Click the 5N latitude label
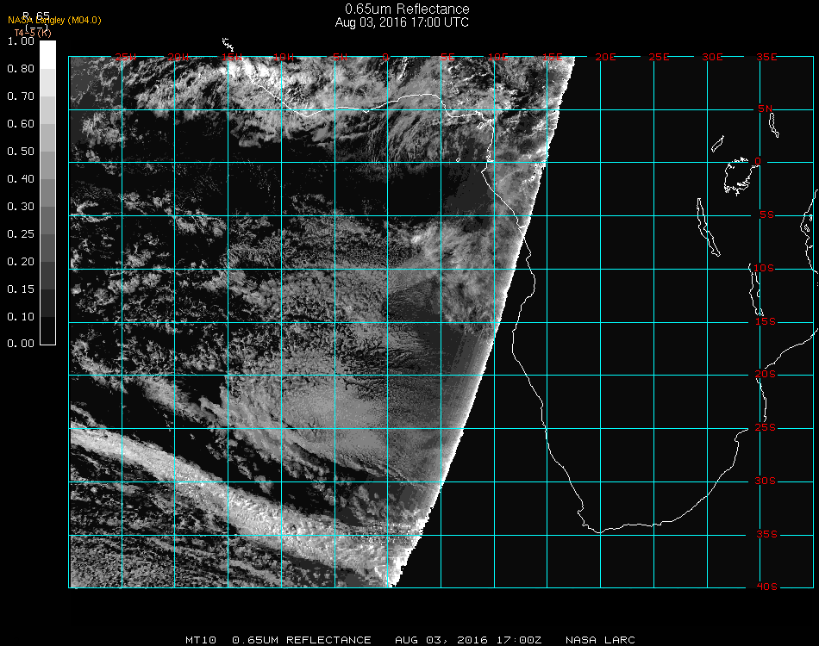Screen dimensions: 819x646 click(x=766, y=109)
